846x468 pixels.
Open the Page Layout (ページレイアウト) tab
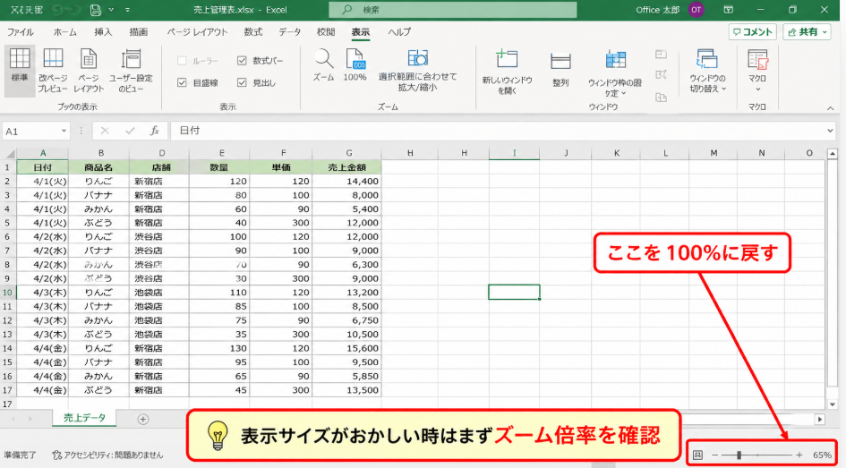click(x=197, y=32)
